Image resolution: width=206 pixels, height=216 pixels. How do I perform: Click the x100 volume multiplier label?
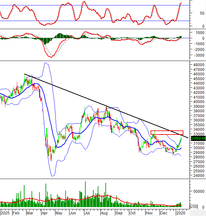[193, 207]
